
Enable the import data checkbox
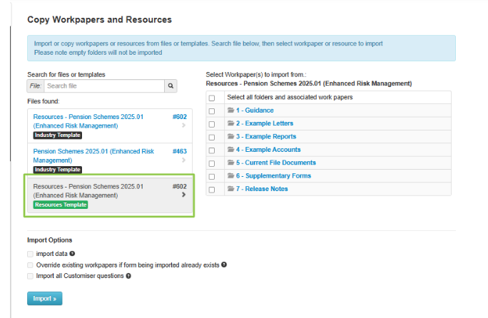tap(30, 254)
